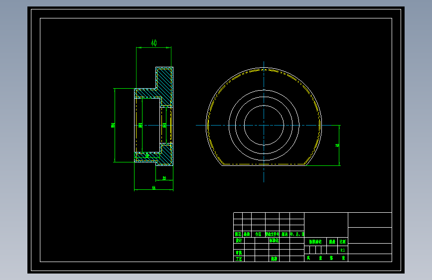Click the 阶段标记 label in the title block

[x=315, y=242]
